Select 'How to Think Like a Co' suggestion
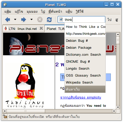 [x=85, y=27]
